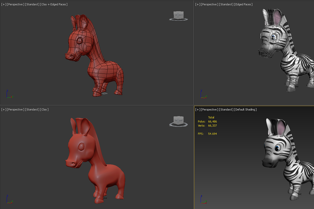Open the Perspective menu in the Edged Faces zebra viewport
This screenshot has width=314, height=209.
[x=210, y=4]
